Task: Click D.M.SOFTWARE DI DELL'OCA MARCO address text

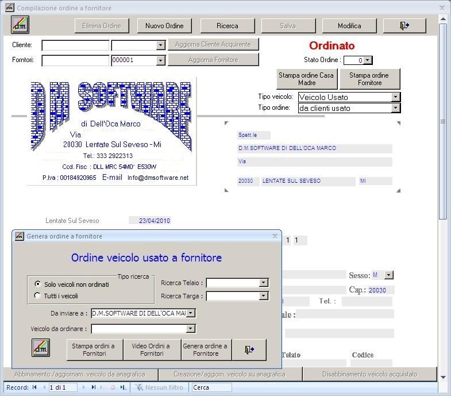Action: click(x=287, y=148)
